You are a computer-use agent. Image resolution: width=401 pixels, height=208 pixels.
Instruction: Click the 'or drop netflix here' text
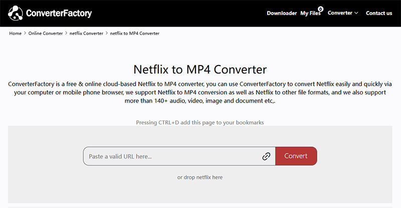click(200, 177)
